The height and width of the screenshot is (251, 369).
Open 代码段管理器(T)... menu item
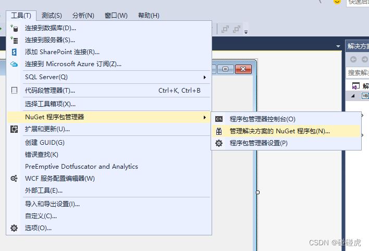point(109,91)
